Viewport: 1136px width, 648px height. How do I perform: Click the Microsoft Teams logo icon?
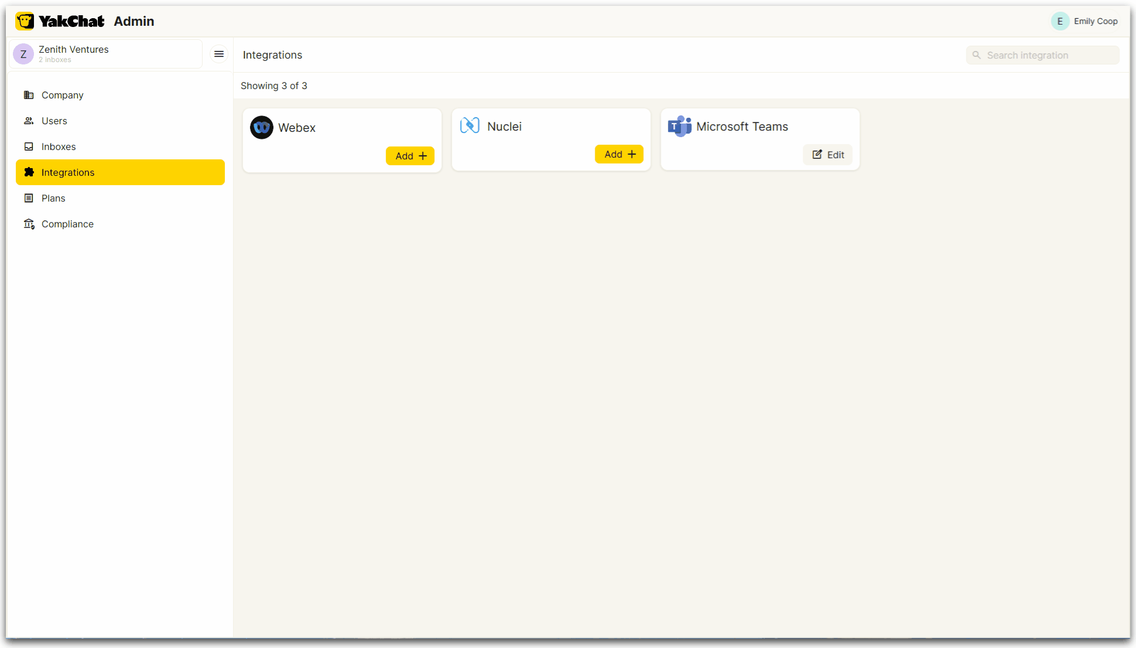pos(679,126)
